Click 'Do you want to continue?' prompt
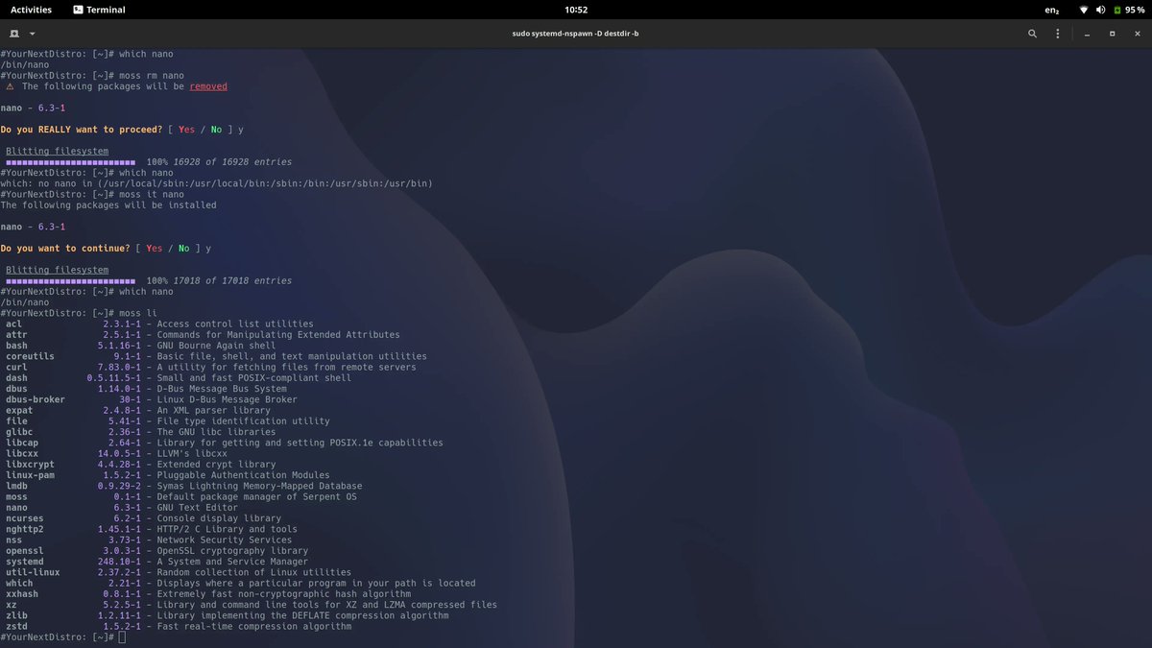1152x648 pixels. tap(63, 249)
